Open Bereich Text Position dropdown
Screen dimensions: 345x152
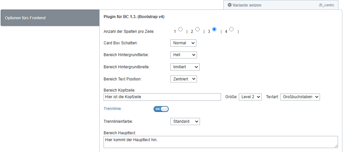point(184,79)
